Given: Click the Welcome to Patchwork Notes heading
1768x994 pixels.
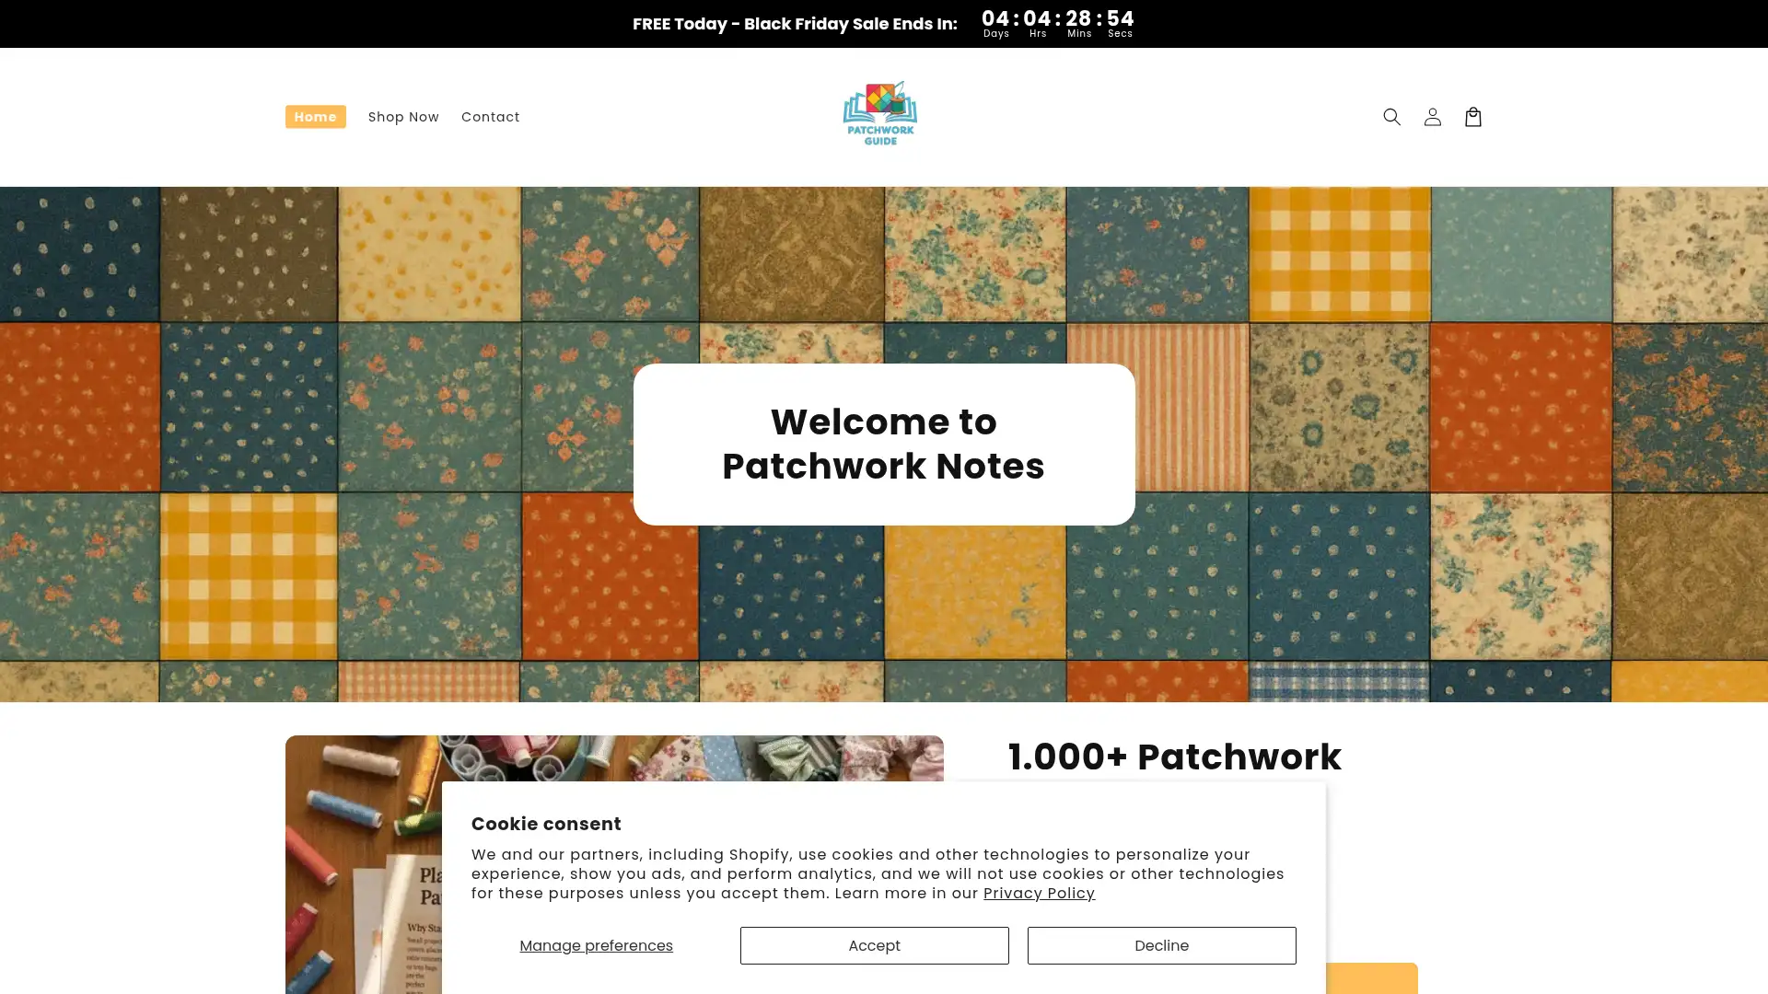Looking at the screenshot, I should tap(883, 445).
